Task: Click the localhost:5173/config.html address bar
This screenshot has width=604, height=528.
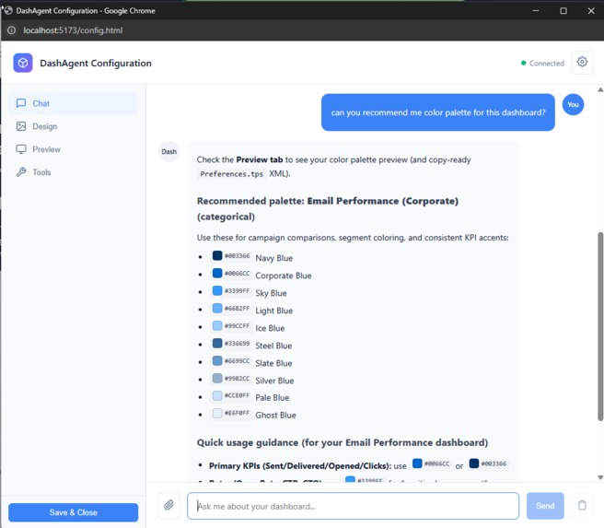Action: (73, 30)
